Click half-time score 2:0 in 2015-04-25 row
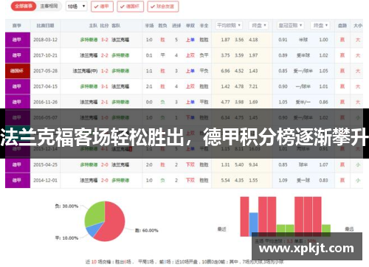 [149, 164]
